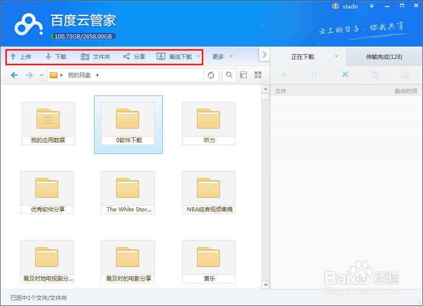Switch to list view mode
Image resolution: width=423 pixels, height=306 pixels.
[x=243, y=74]
